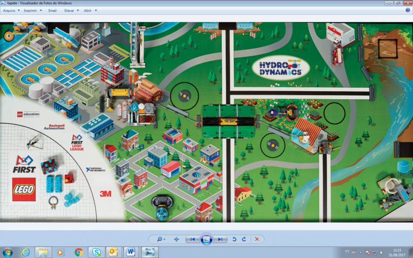413x258 pixels.
Task: Rotate the photo clockwise
Action: point(244,239)
